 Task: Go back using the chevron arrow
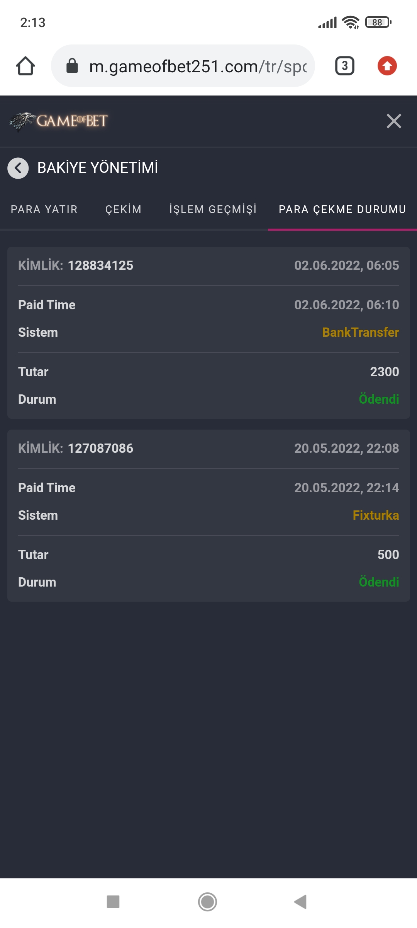pos(18,168)
